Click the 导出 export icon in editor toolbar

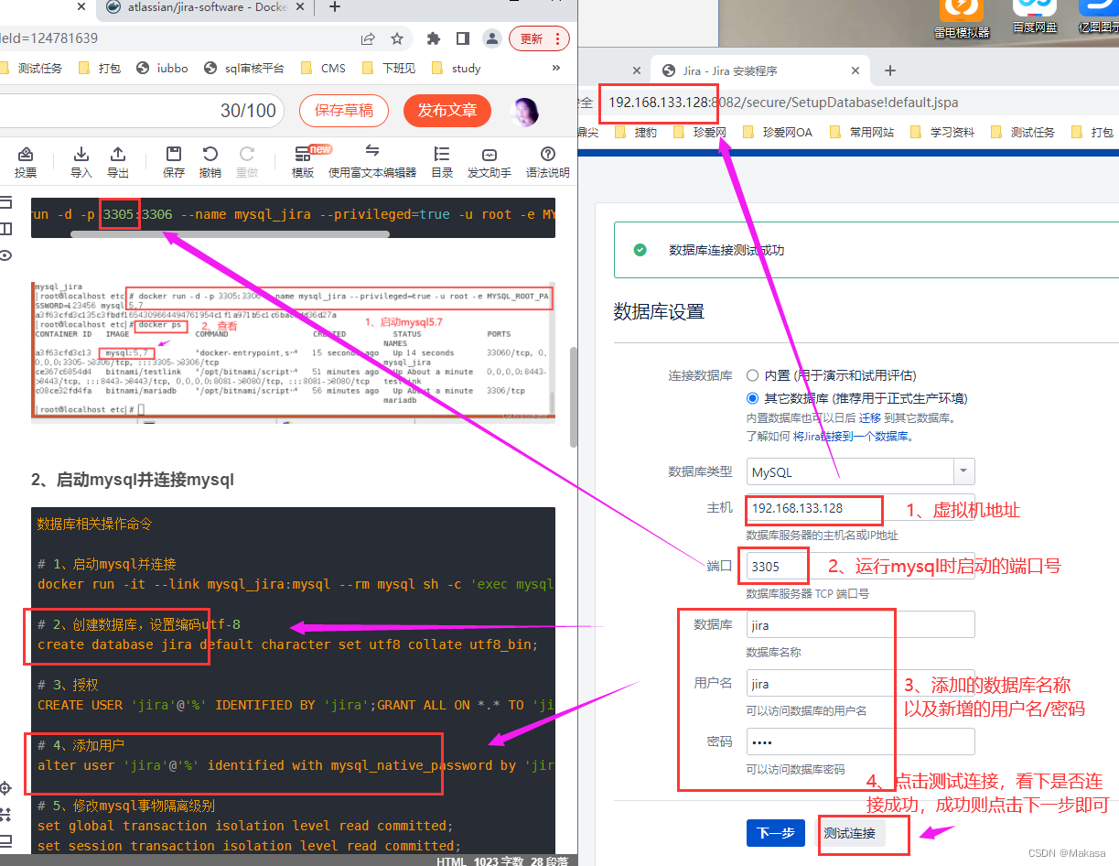pos(118,162)
